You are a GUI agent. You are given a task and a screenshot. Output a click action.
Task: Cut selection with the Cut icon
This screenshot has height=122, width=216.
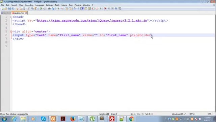pos(29,8)
